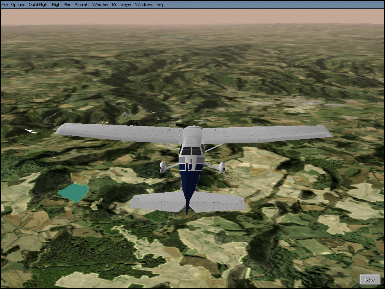385x289 pixels.
Task: Select the Aircraft menu
Action: (x=82, y=5)
